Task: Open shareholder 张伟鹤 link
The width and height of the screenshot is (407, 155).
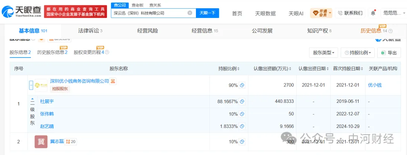Action: coord(47,114)
